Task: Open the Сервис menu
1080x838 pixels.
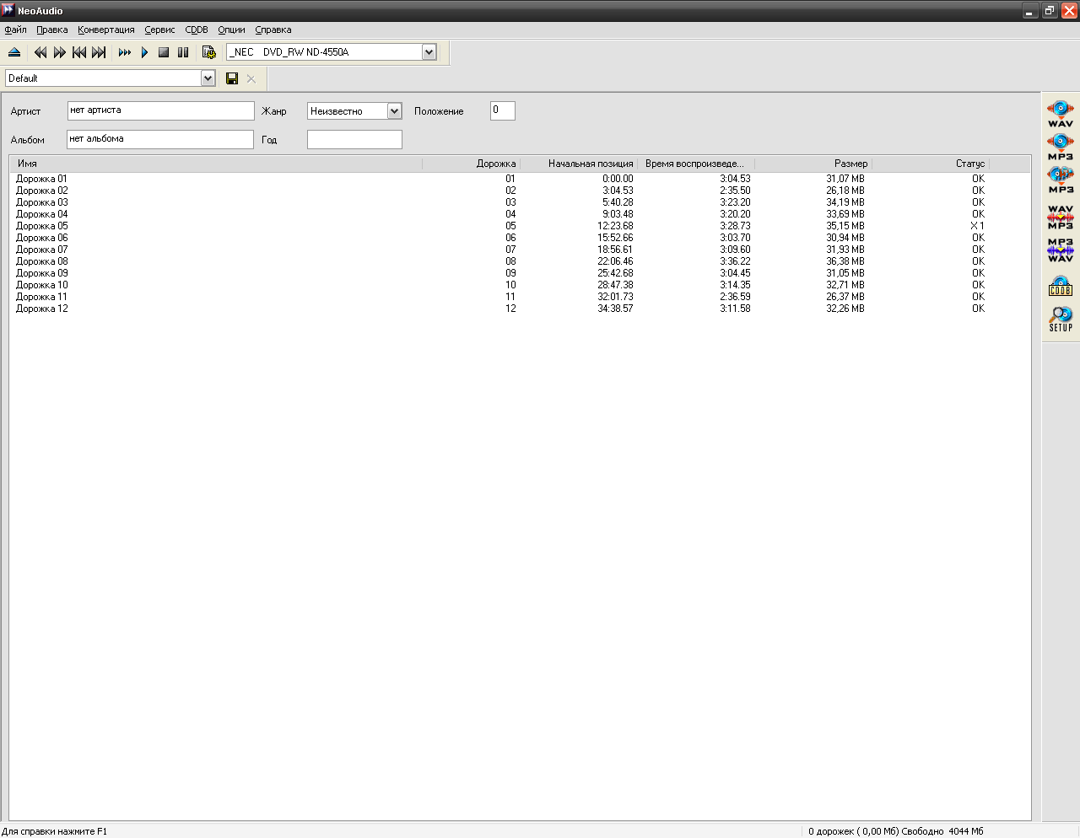Action: tap(159, 30)
